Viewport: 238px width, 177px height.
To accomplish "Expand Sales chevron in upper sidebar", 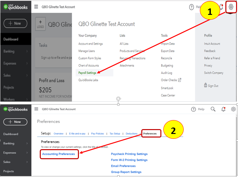I will click(27, 75).
